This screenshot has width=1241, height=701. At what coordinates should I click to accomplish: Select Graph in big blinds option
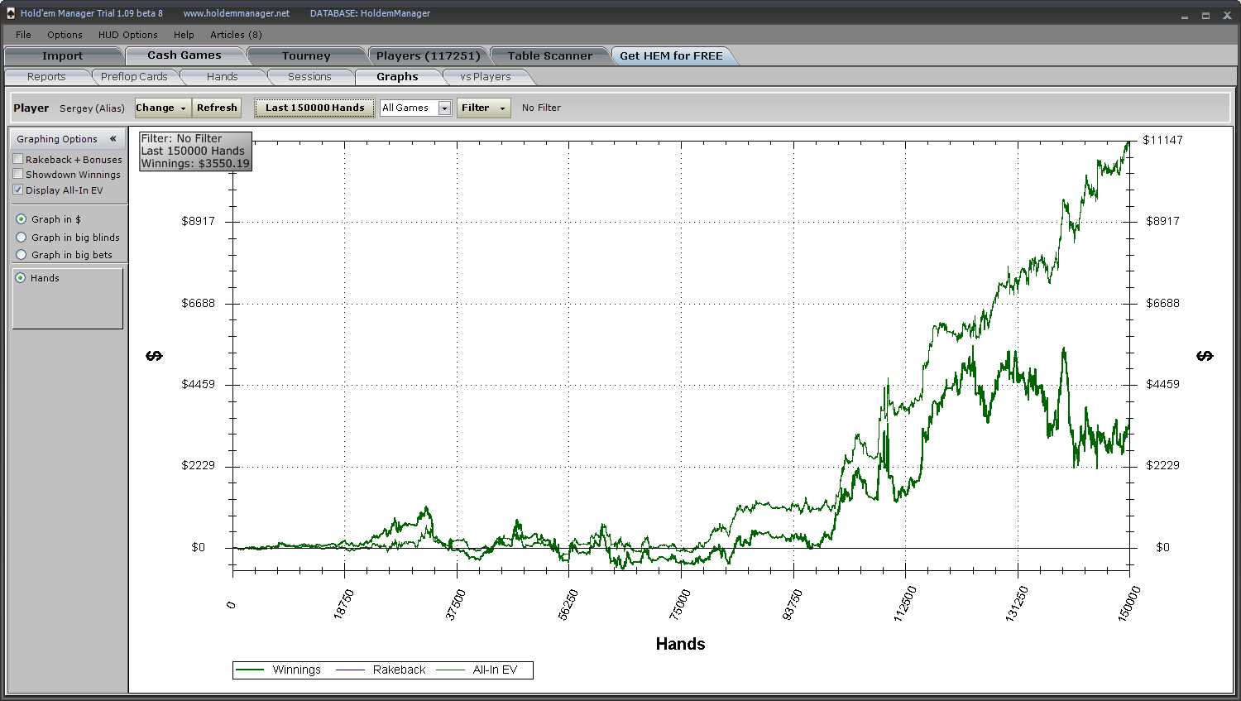coord(22,238)
